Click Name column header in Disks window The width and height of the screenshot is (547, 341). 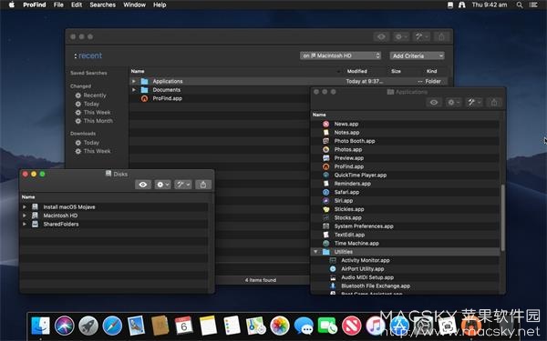(28, 197)
